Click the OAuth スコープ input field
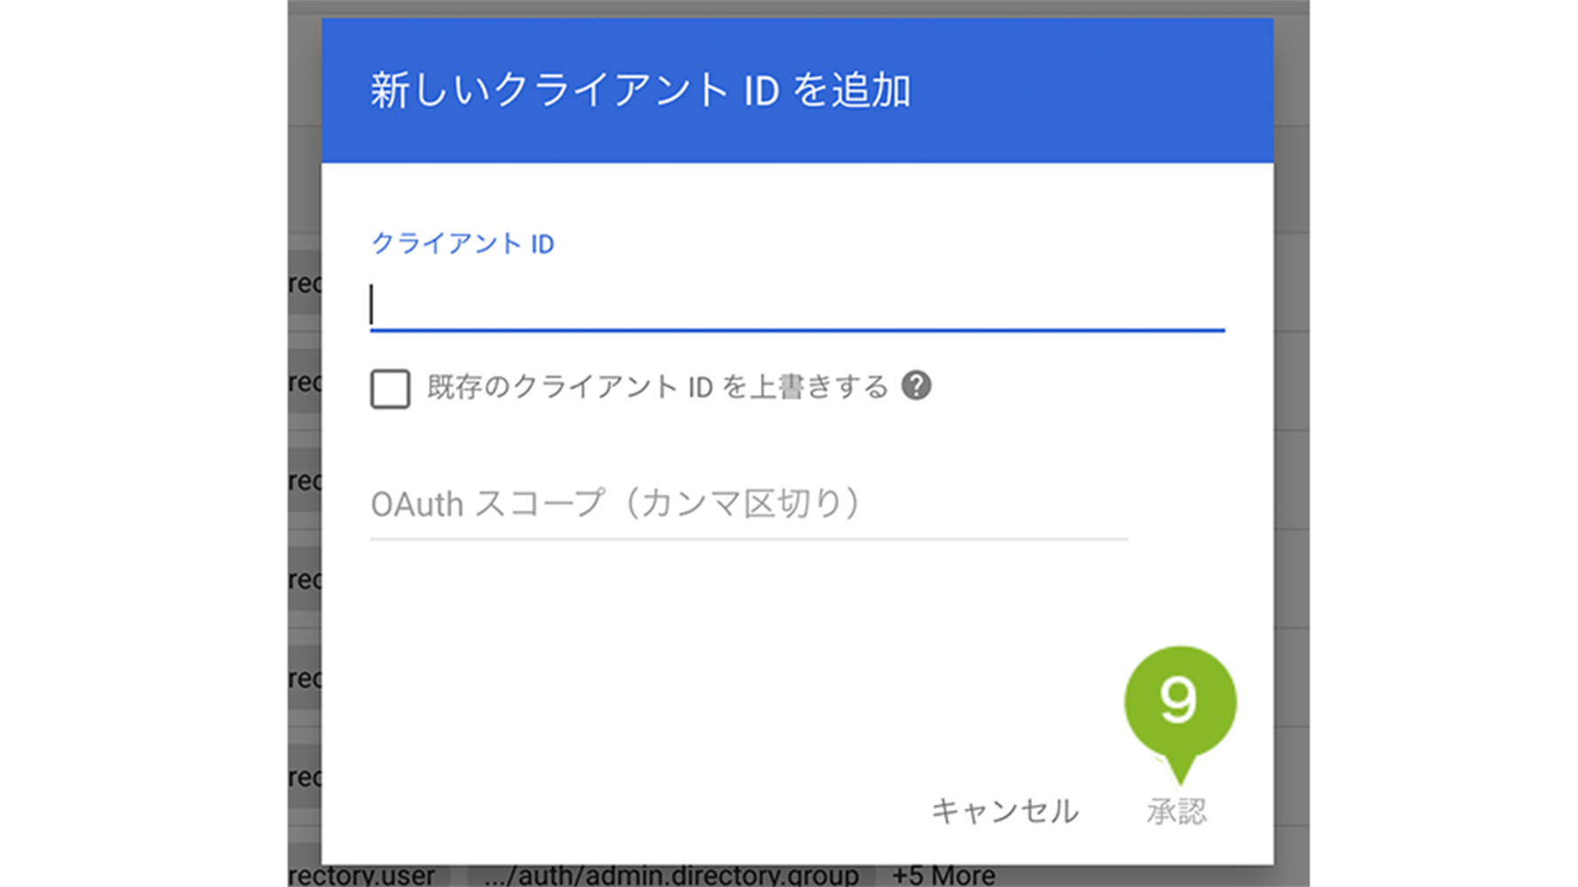Image resolution: width=1578 pixels, height=887 pixels. point(748,504)
